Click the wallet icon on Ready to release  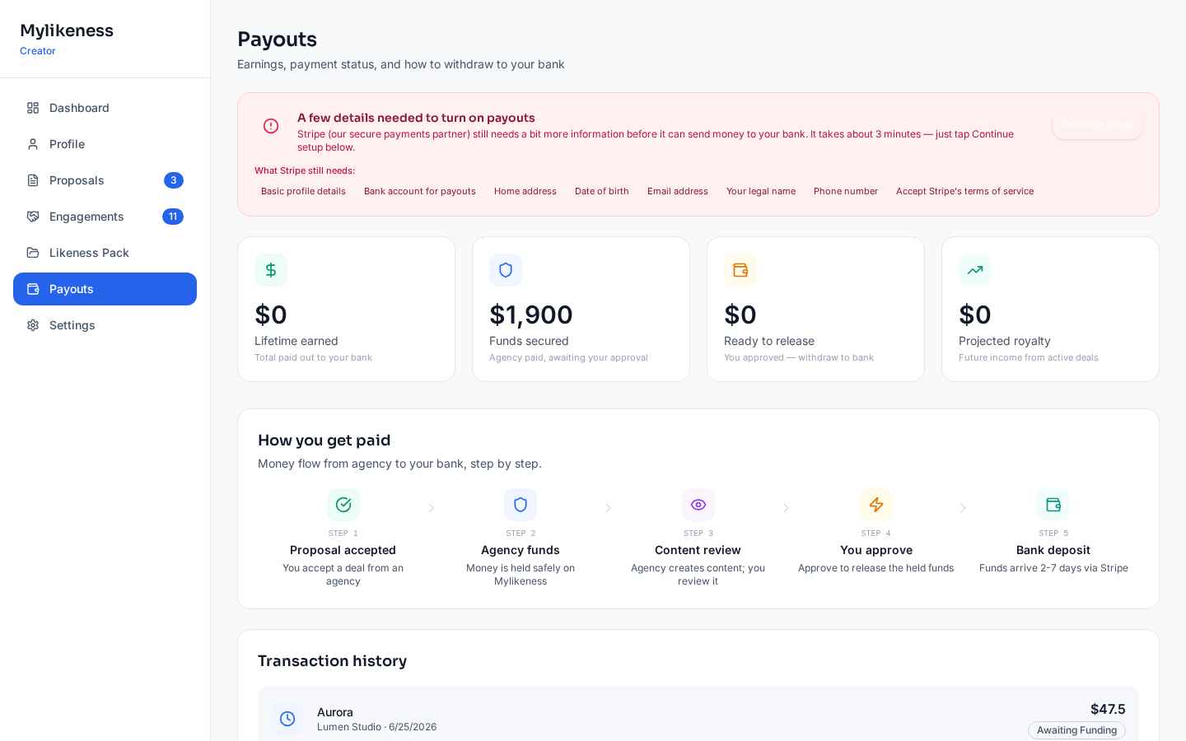point(740,270)
